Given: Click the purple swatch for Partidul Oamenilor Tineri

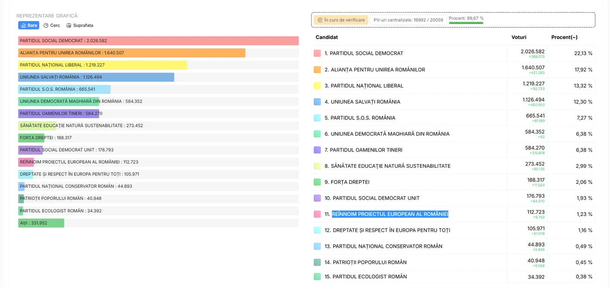Looking at the screenshot, I should click(317, 150).
